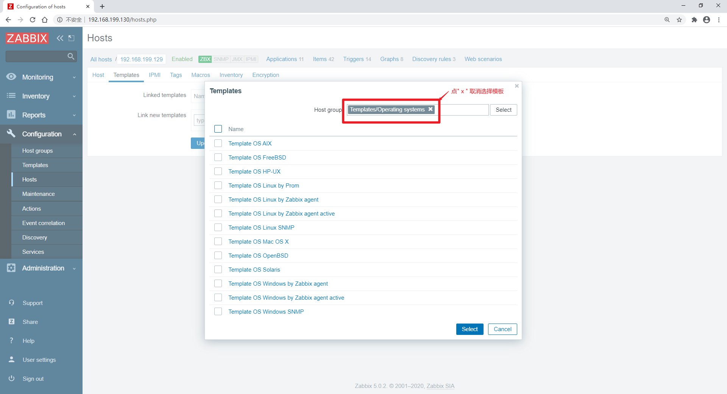This screenshot has width=727, height=394.
Task: Open Template OS OpenBSD link
Action: click(x=258, y=255)
